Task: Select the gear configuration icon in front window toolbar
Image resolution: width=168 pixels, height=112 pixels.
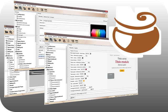Action: click(x=51, y=40)
